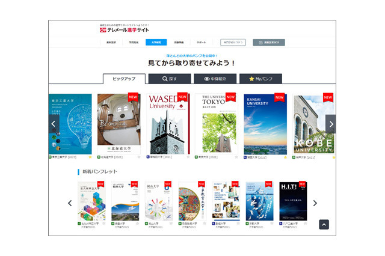
Task: Open the aerial campus photo pamphlet cover
Action: point(125,201)
